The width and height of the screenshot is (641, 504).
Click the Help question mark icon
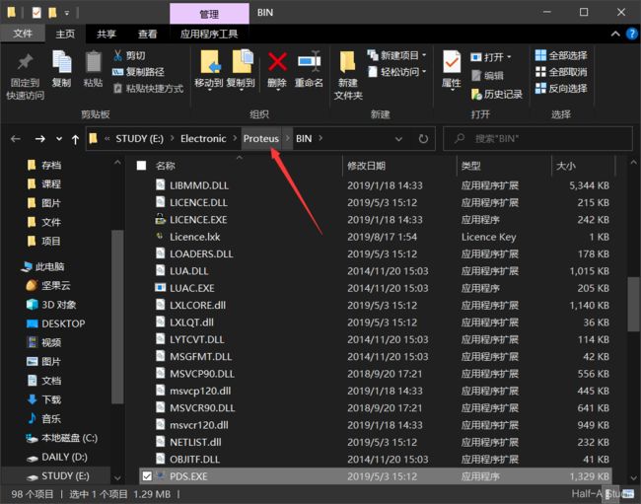(x=631, y=34)
